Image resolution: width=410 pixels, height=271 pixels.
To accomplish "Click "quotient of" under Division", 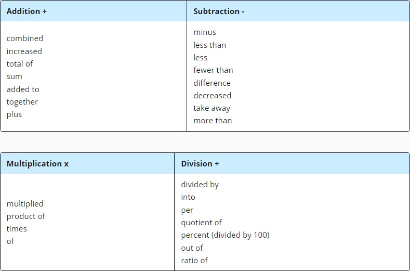I will click(201, 223).
